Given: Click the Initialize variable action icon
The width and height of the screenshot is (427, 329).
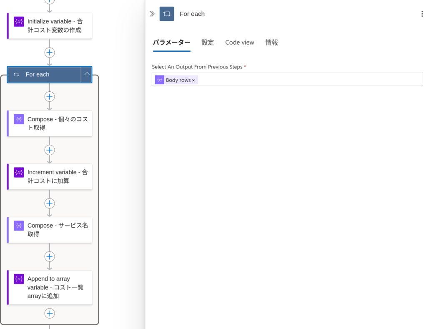Looking at the screenshot, I should tap(19, 22).
